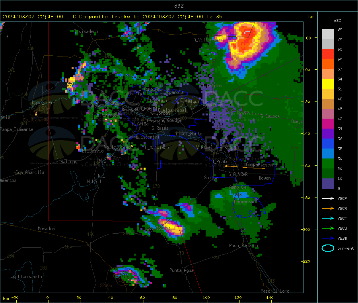
Task: Click the green VBCU arrow icon
Action: point(328,228)
